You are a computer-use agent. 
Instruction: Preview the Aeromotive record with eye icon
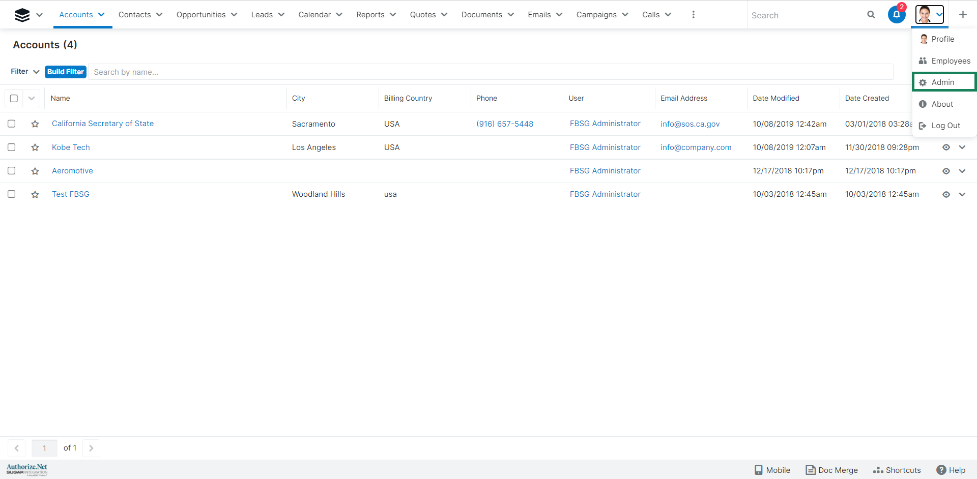946,171
